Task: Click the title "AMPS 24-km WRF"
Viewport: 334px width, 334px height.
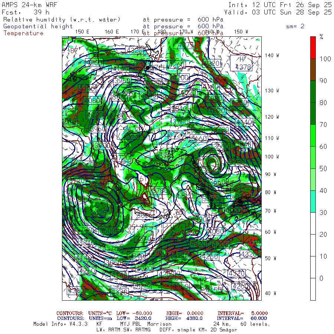Action: (x=29, y=5)
